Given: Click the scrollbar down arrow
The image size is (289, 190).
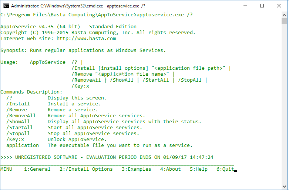Looking at the screenshot, I should pyautogui.click(x=285, y=186).
